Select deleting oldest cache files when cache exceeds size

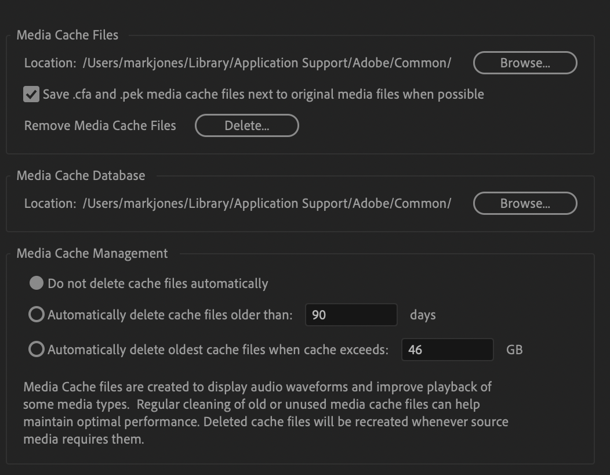37,350
